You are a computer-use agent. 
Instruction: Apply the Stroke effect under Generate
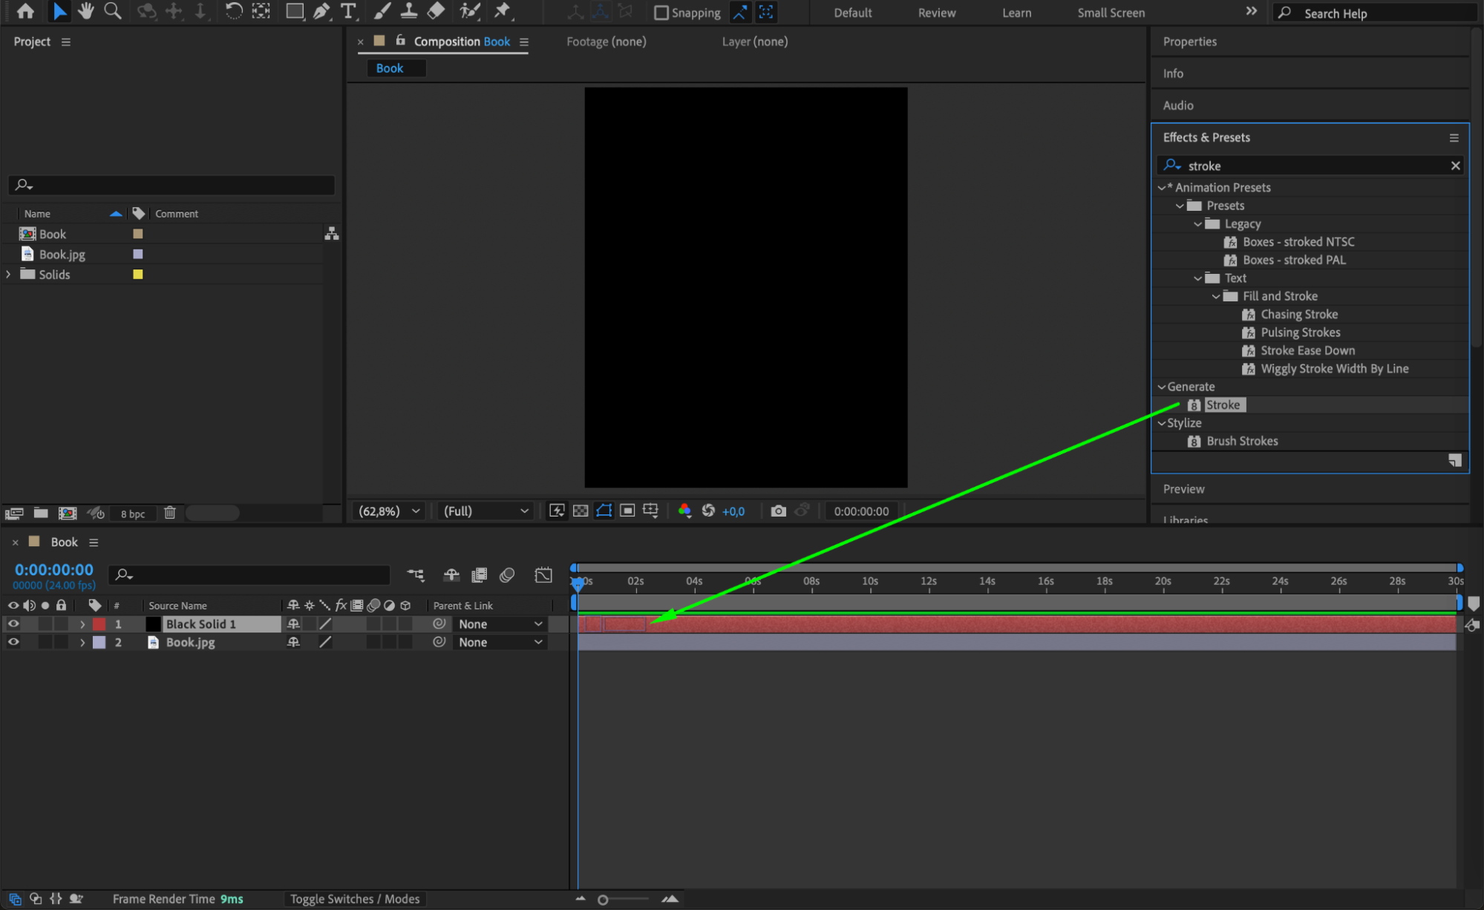point(1222,405)
